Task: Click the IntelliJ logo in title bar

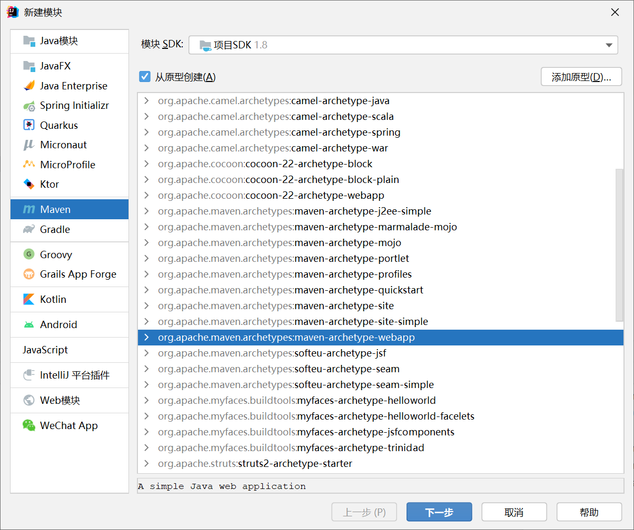Action: [x=13, y=12]
